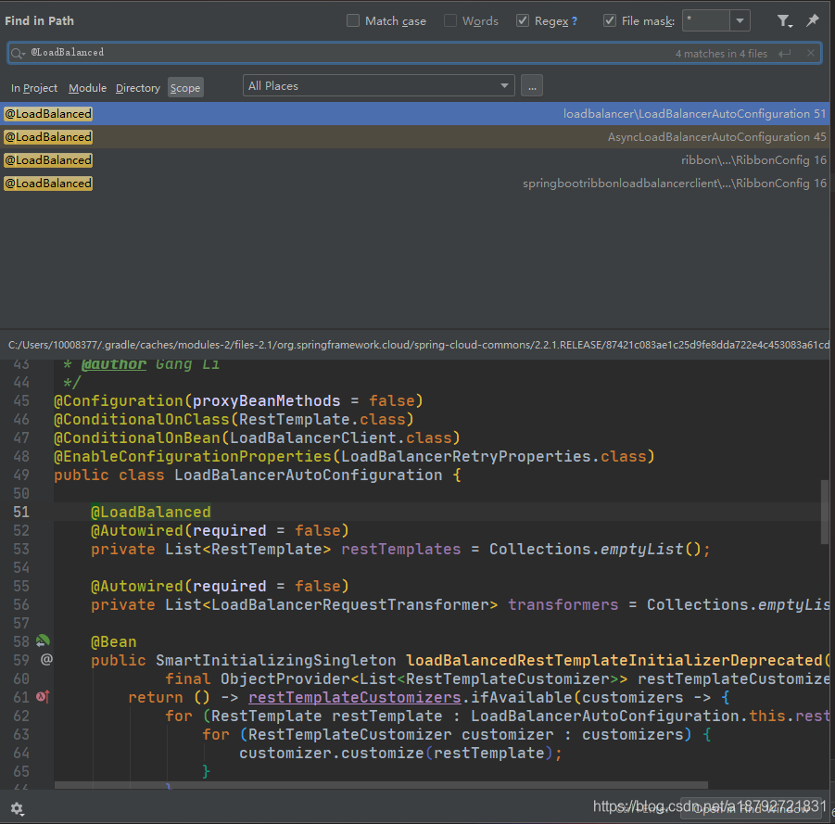Expand the All Places scope dropdown

pyautogui.click(x=504, y=86)
